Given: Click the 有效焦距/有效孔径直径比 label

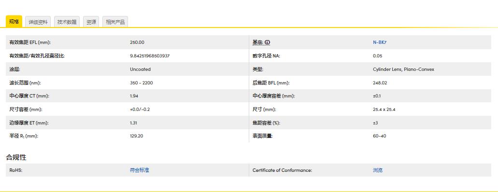Looking at the screenshot, I should click(37, 56).
